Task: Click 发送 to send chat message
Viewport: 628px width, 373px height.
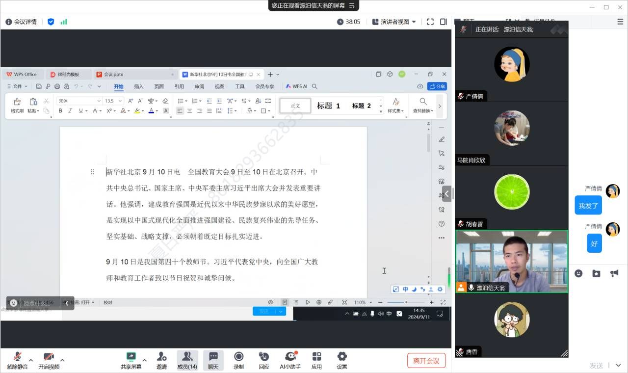Action: coord(596,366)
